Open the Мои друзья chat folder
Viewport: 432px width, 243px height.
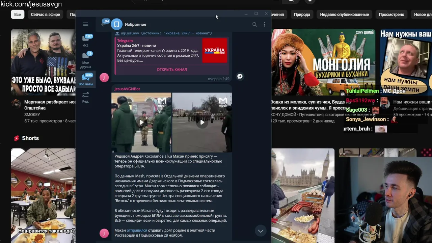(86, 60)
